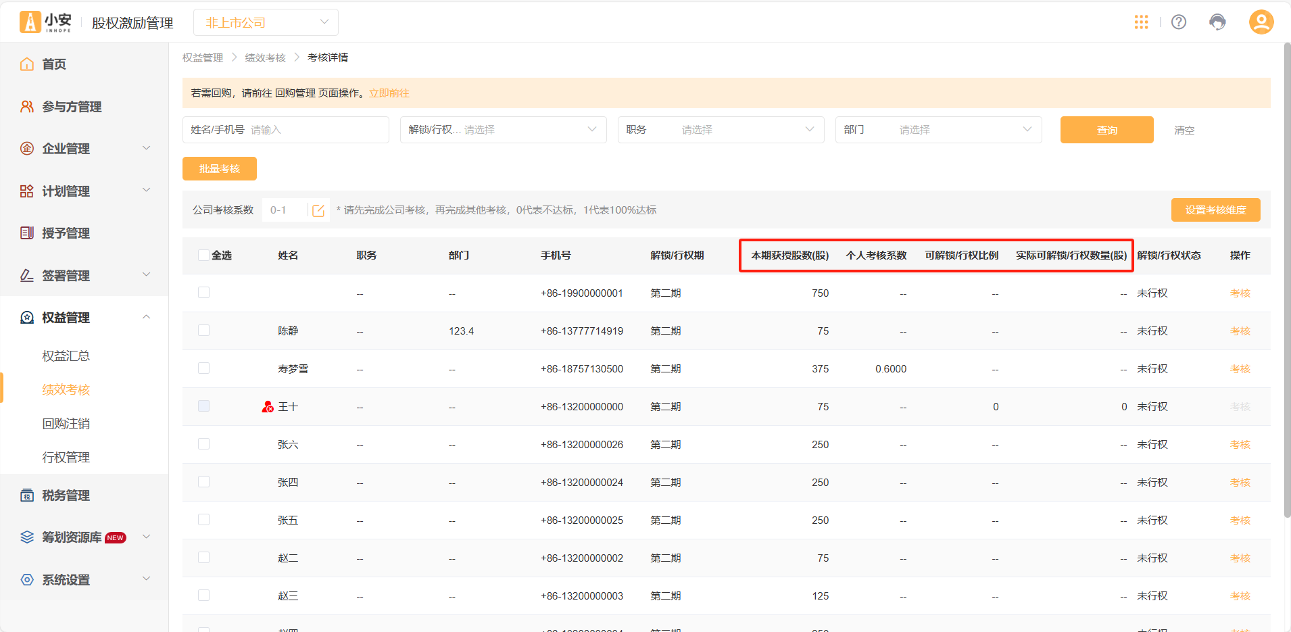Open the user avatar menu
1291x632 pixels.
point(1261,22)
